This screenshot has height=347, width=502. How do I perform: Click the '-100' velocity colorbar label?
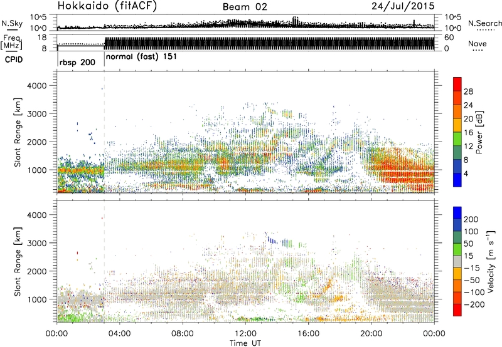(x=474, y=292)
